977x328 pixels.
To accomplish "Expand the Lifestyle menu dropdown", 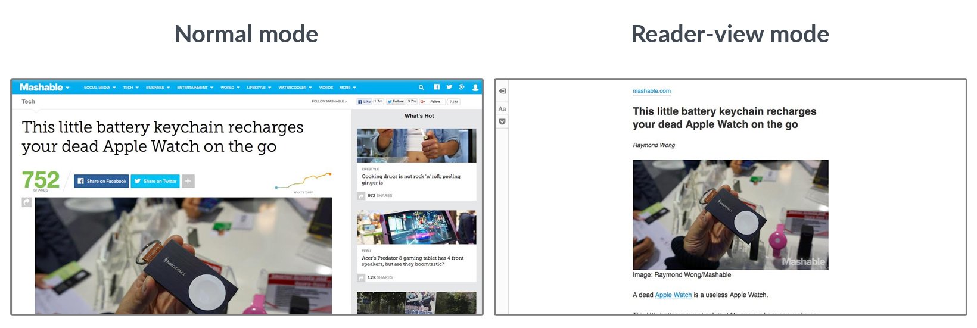I will (x=259, y=88).
